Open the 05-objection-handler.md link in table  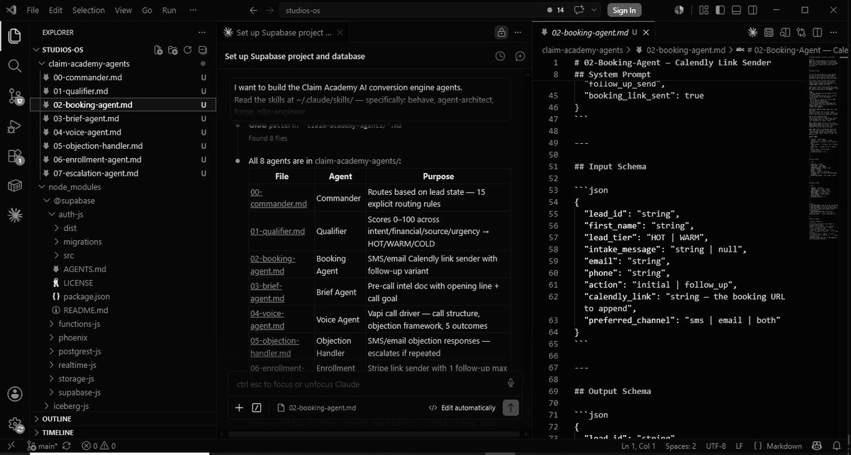(275, 347)
